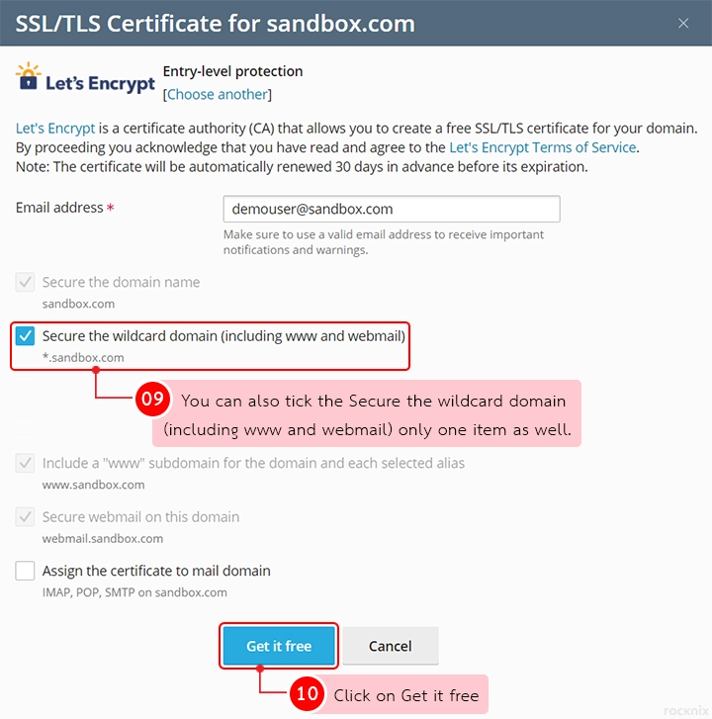Untick Secure the wildcard domain checkbox

tap(25, 336)
